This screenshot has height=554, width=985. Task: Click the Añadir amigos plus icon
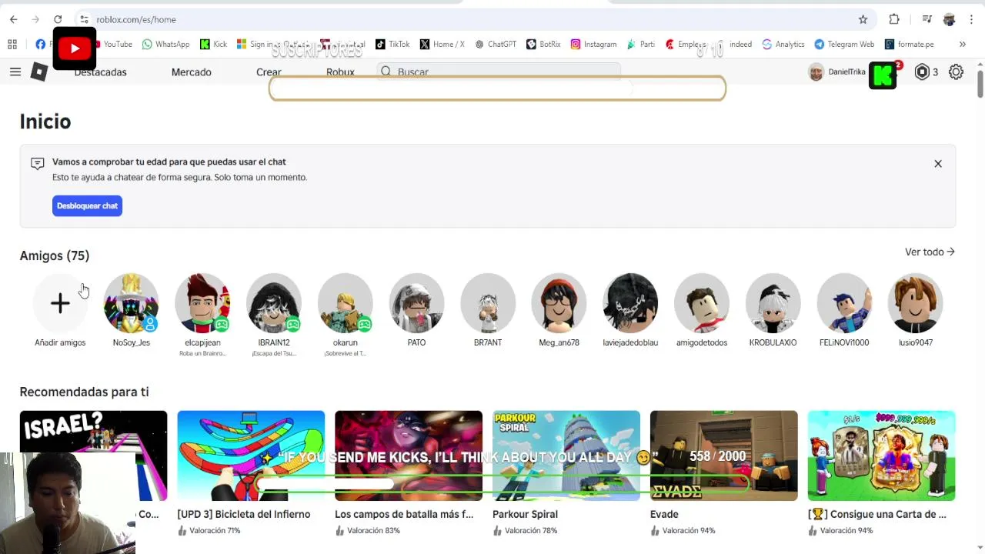click(60, 303)
